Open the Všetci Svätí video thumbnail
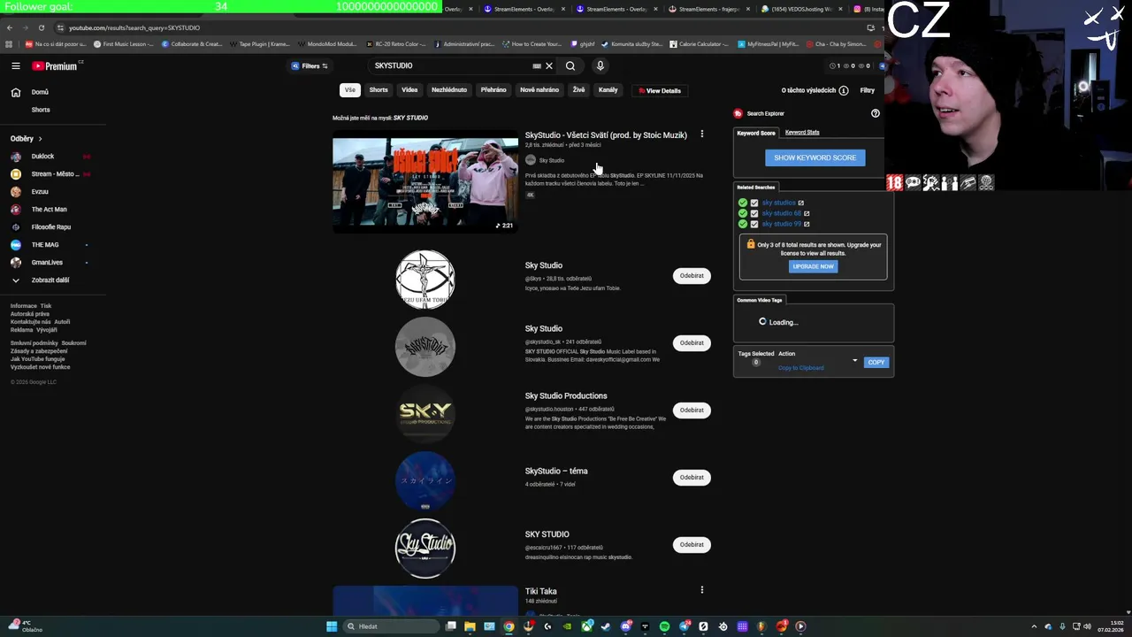Screen dimensions: 1132x637 [x=425, y=182]
